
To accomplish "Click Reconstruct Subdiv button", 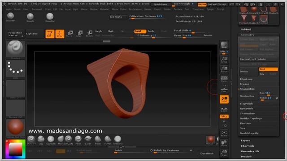I will click(259, 59).
